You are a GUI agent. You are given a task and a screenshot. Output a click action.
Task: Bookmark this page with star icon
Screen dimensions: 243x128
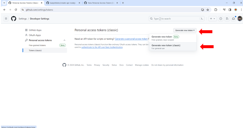(x=208, y=10)
